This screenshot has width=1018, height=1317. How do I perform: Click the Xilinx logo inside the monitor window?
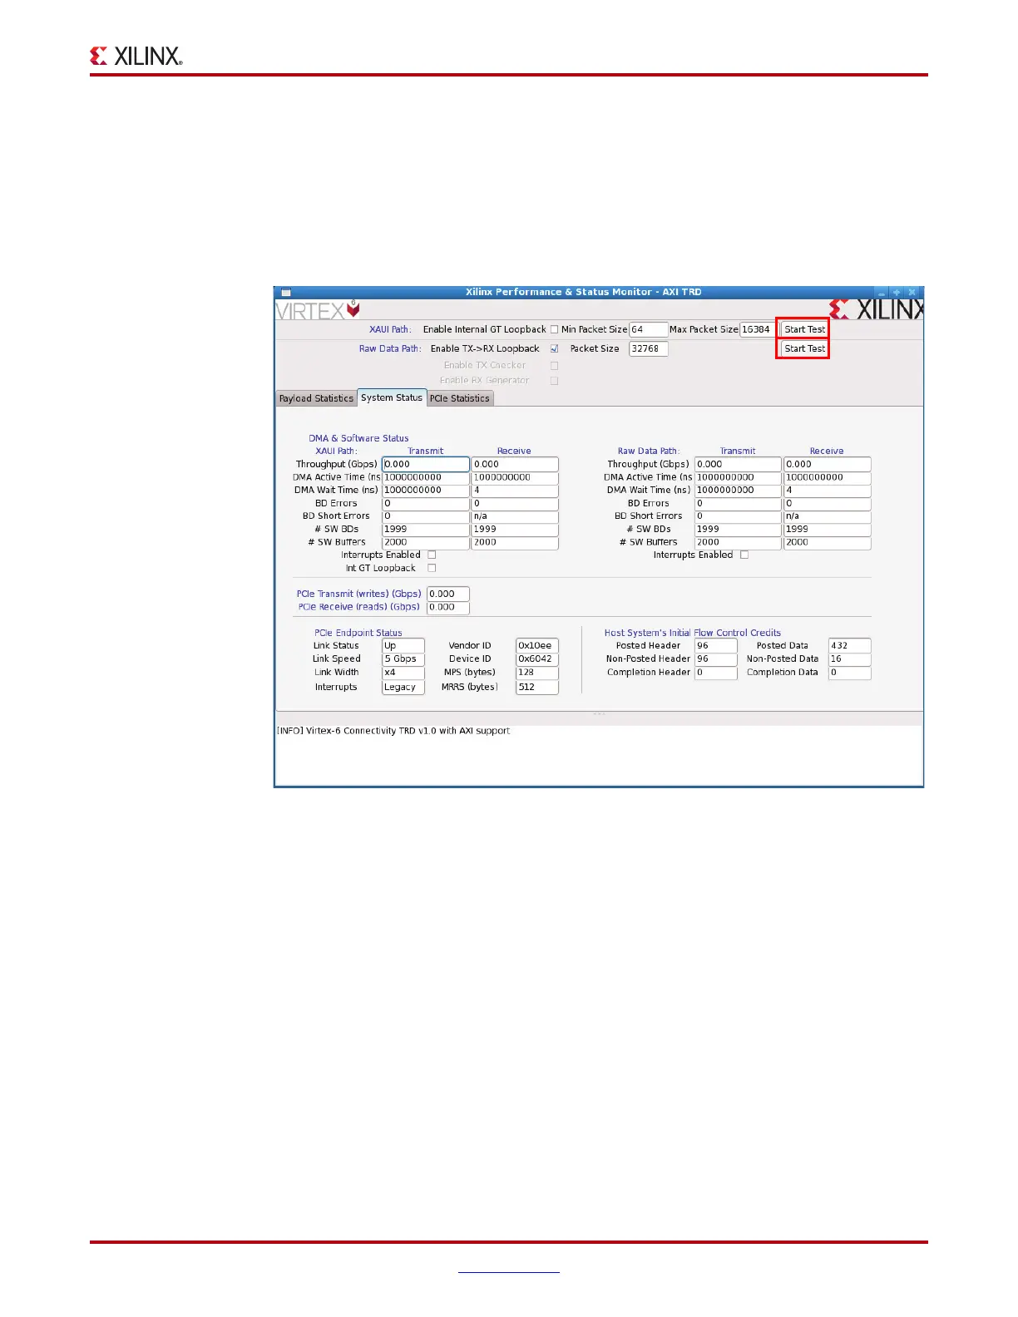[x=877, y=309]
